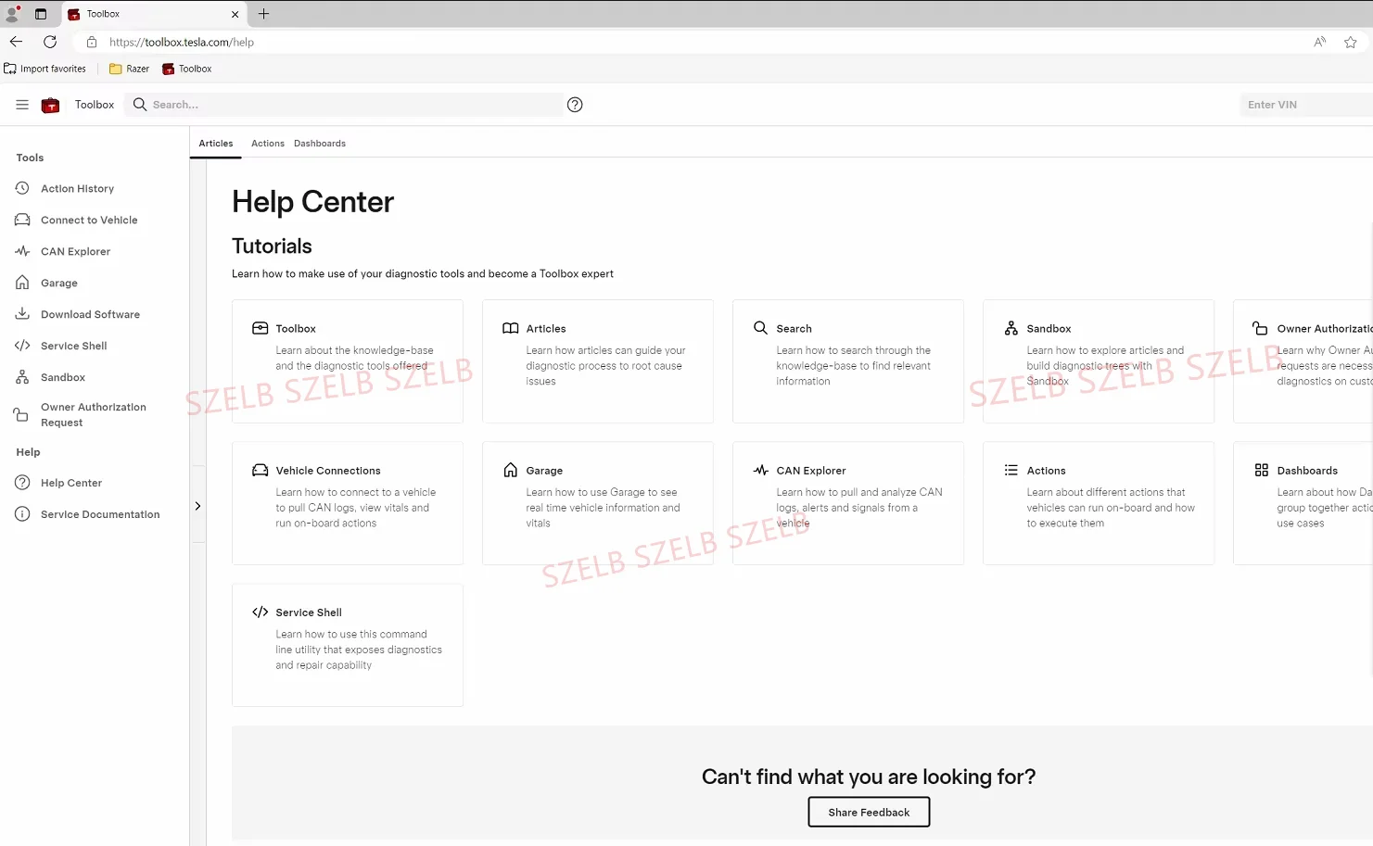The width and height of the screenshot is (1373, 846).
Task: Switch to the Dashboards tab
Action: 320,144
